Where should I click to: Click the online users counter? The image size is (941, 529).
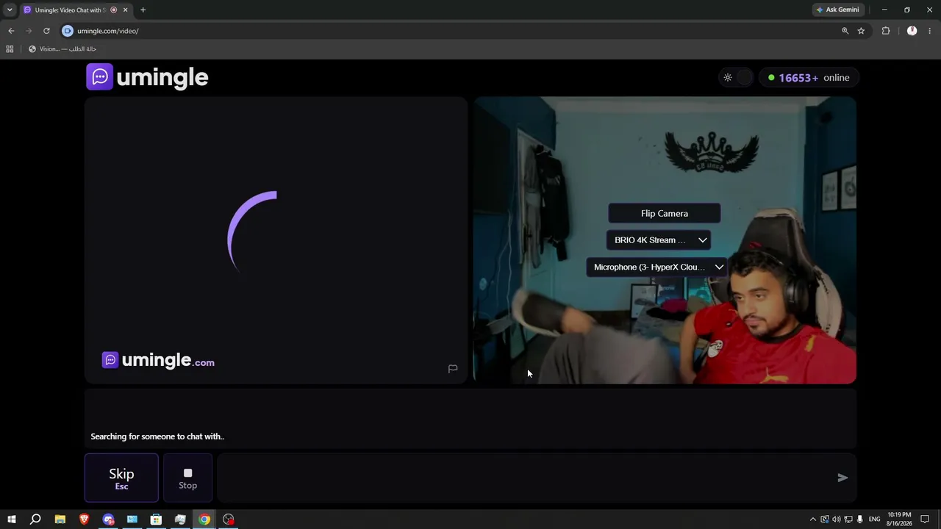808,77
